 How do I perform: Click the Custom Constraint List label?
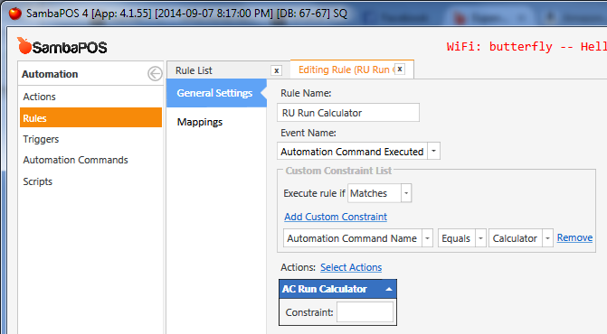pos(338,171)
